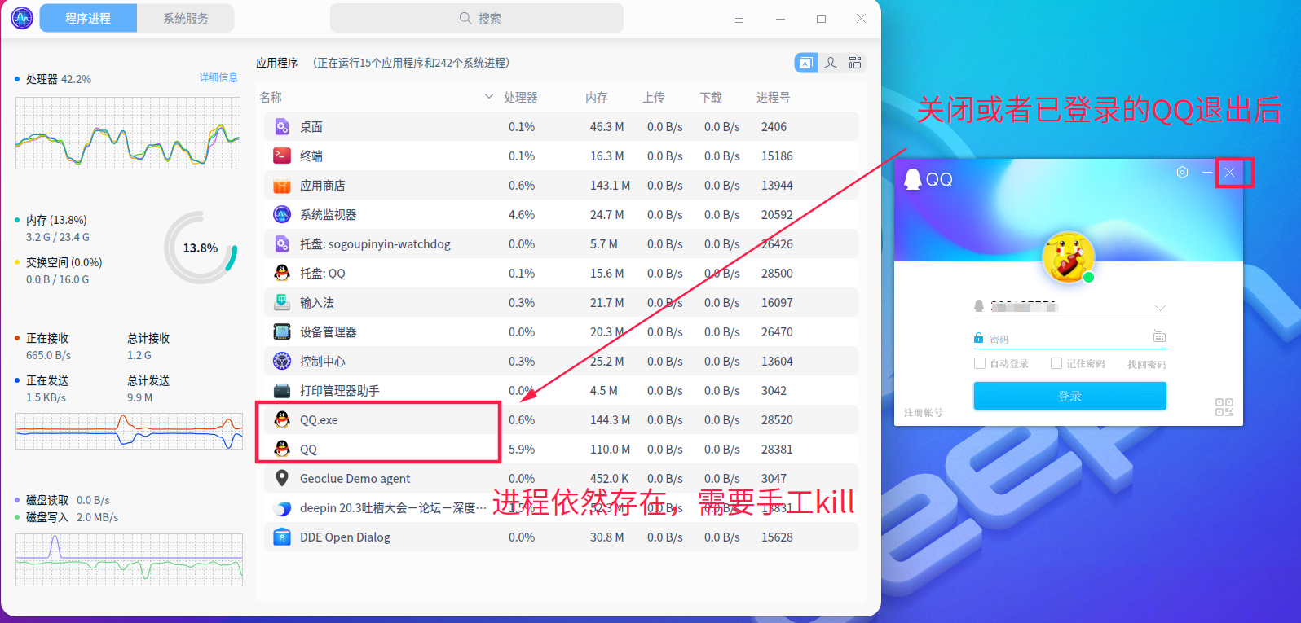Click the deepin 20.3 browser page icon
The height and width of the screenshot is (623, 1301).
coord(282,508)
